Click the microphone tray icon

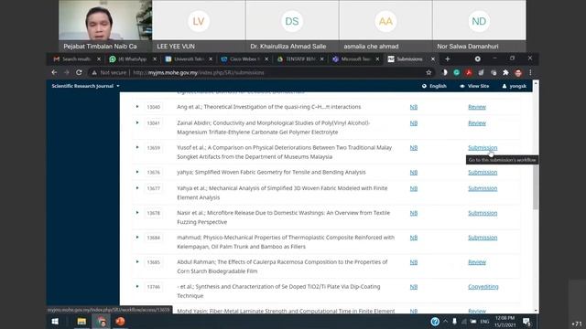pyautogui.click(x=454, y=321)
